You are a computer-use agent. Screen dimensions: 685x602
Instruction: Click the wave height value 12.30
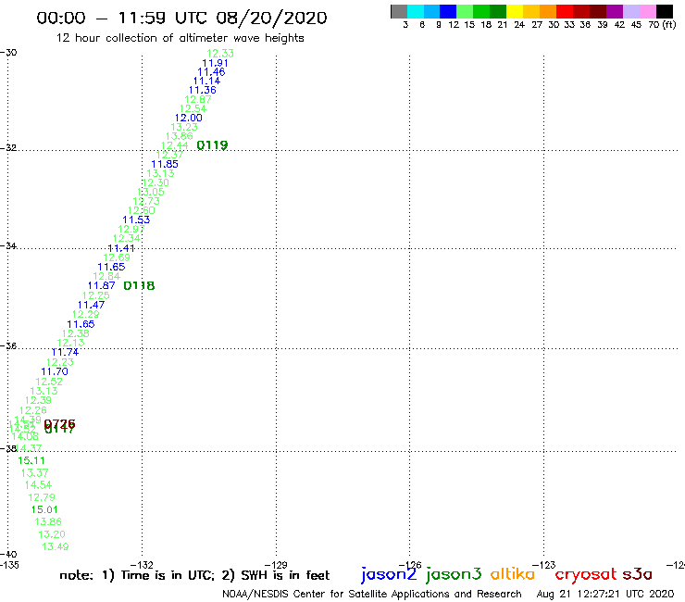pos(156,182)
